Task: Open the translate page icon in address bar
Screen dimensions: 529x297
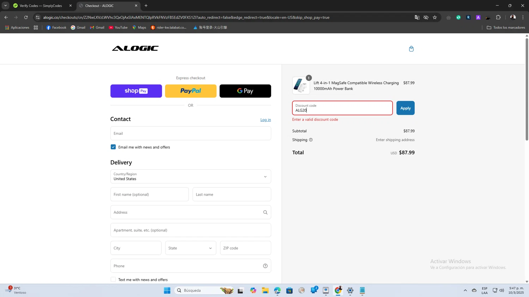Action: (417, 17)
